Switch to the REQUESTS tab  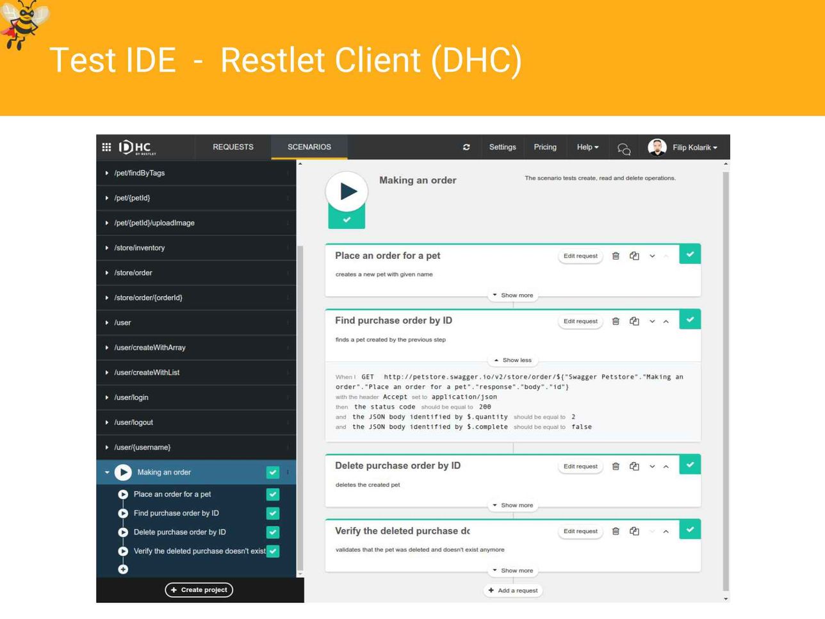click(x=233, y=147)
